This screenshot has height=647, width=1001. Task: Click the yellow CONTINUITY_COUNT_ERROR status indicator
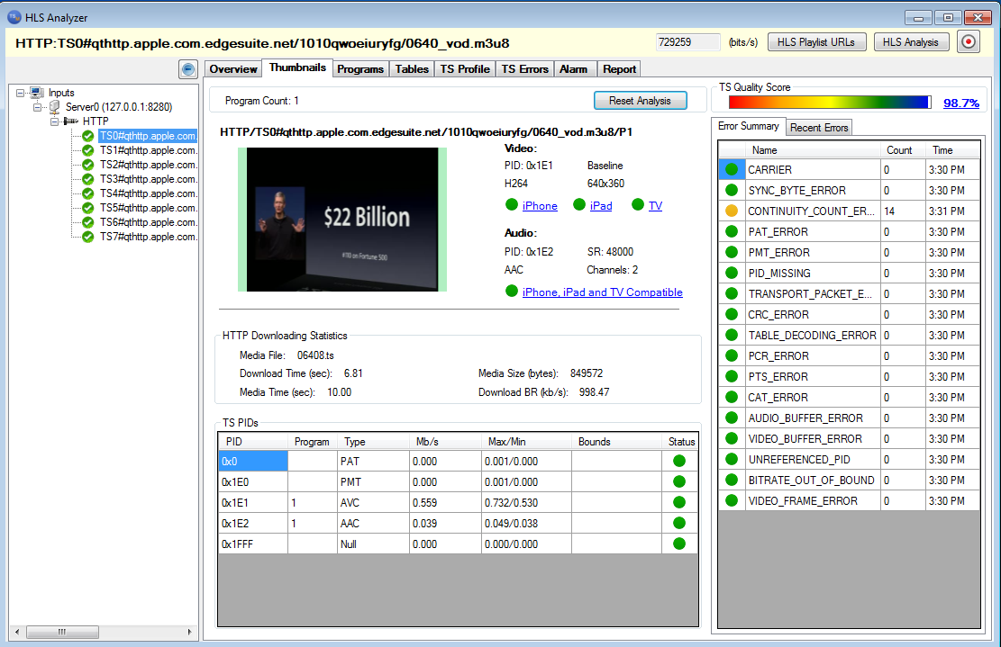pyautogui.click(x=731, y=211)
